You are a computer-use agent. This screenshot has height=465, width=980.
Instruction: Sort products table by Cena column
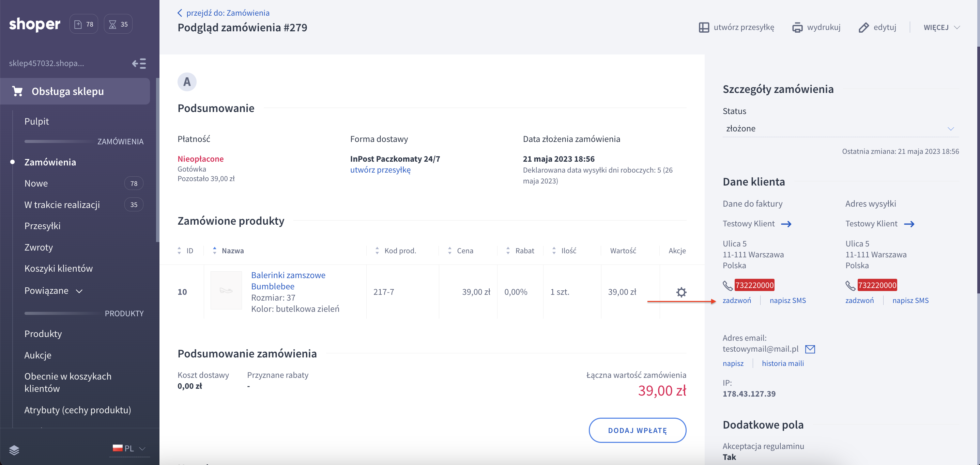coord(464,251)
